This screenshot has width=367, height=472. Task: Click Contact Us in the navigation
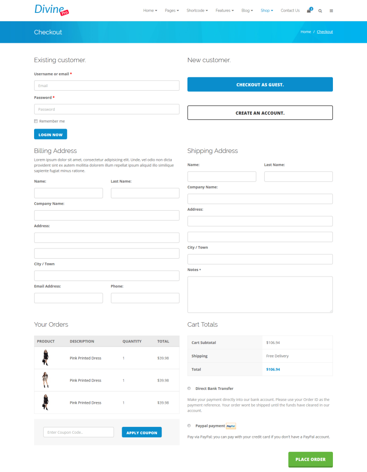pyautogui.click(x=290, y=10)
